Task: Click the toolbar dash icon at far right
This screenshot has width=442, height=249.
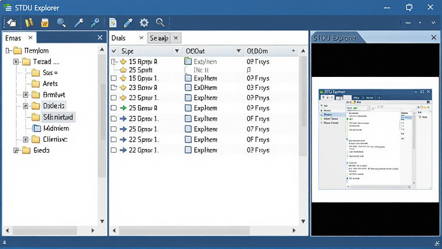Action: coord(408,23)
